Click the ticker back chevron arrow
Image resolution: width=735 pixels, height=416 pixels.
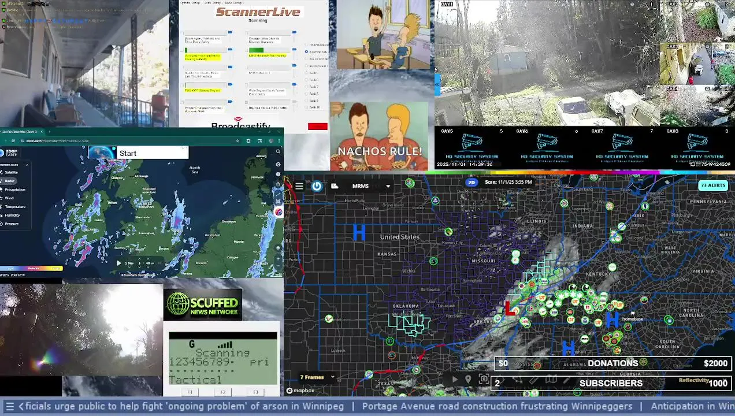pyautogui.click(x=21, y=406)
